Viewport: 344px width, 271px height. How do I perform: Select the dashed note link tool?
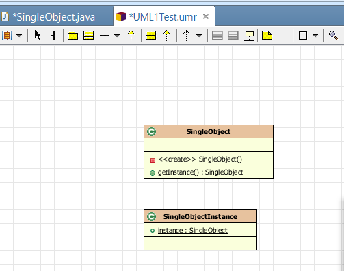point(283,36)
